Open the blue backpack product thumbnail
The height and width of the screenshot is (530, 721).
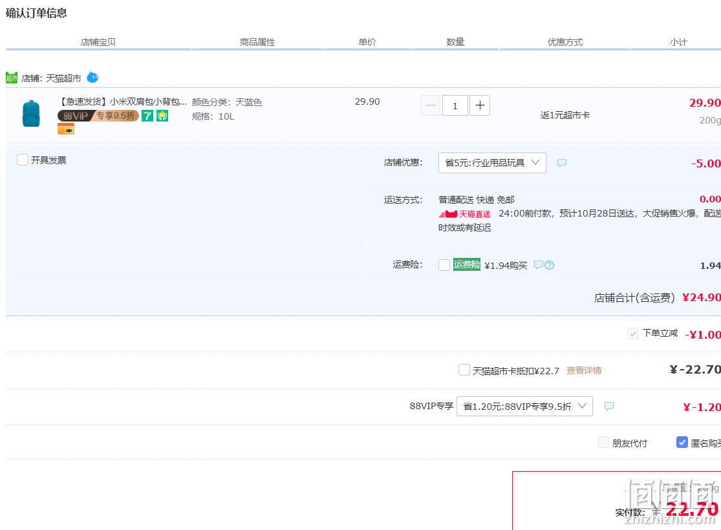[31, 114]
